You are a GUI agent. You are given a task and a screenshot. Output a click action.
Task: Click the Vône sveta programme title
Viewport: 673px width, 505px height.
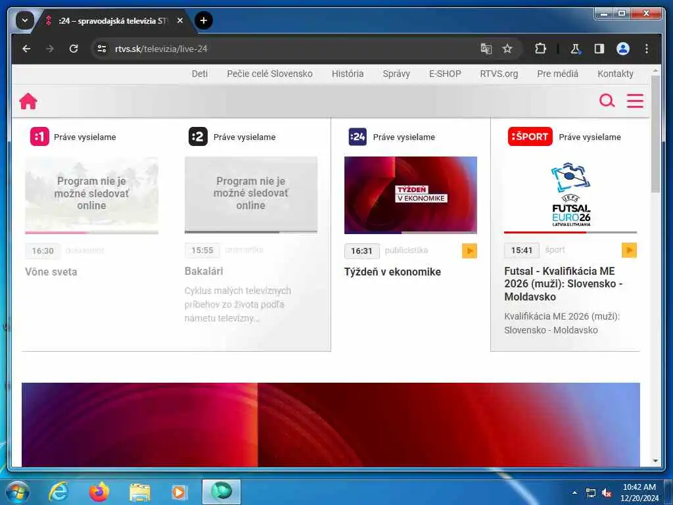click(x=51, y=272)
